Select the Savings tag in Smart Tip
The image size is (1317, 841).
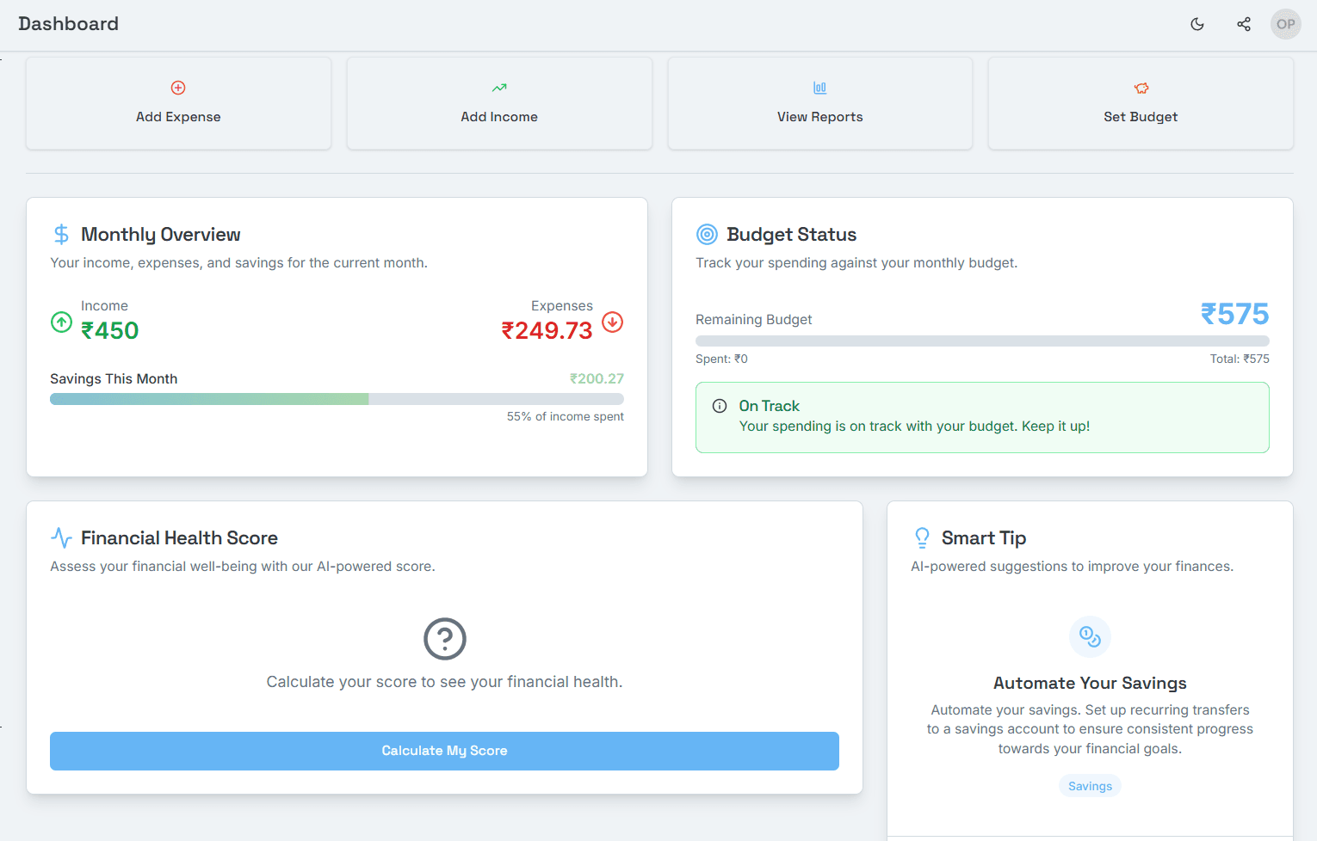[x=1090, y=785]
